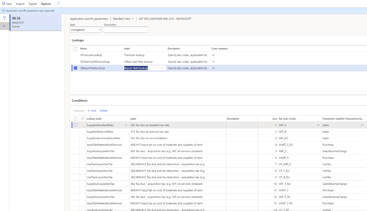Select the $OtherCashFlowLookup row
367x211 pixels.
(x=219, y=61)
